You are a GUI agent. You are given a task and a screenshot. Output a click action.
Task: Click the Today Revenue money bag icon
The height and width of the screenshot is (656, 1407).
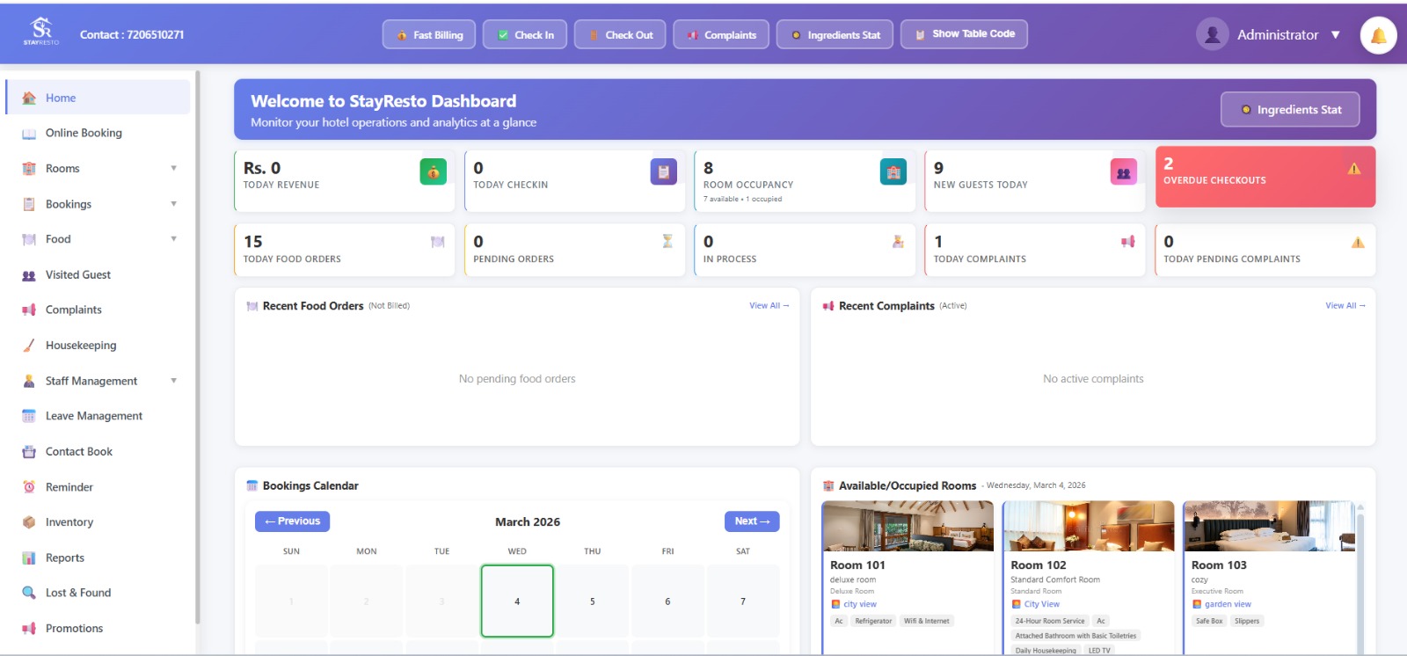tap(433, 172)
